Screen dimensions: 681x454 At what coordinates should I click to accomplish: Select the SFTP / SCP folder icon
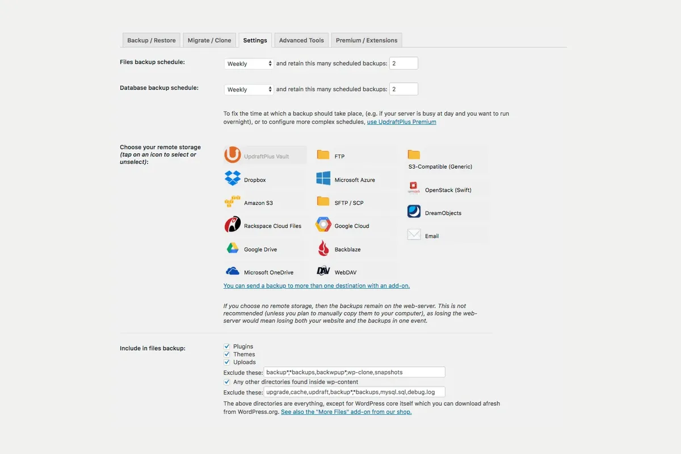(323, 201)
